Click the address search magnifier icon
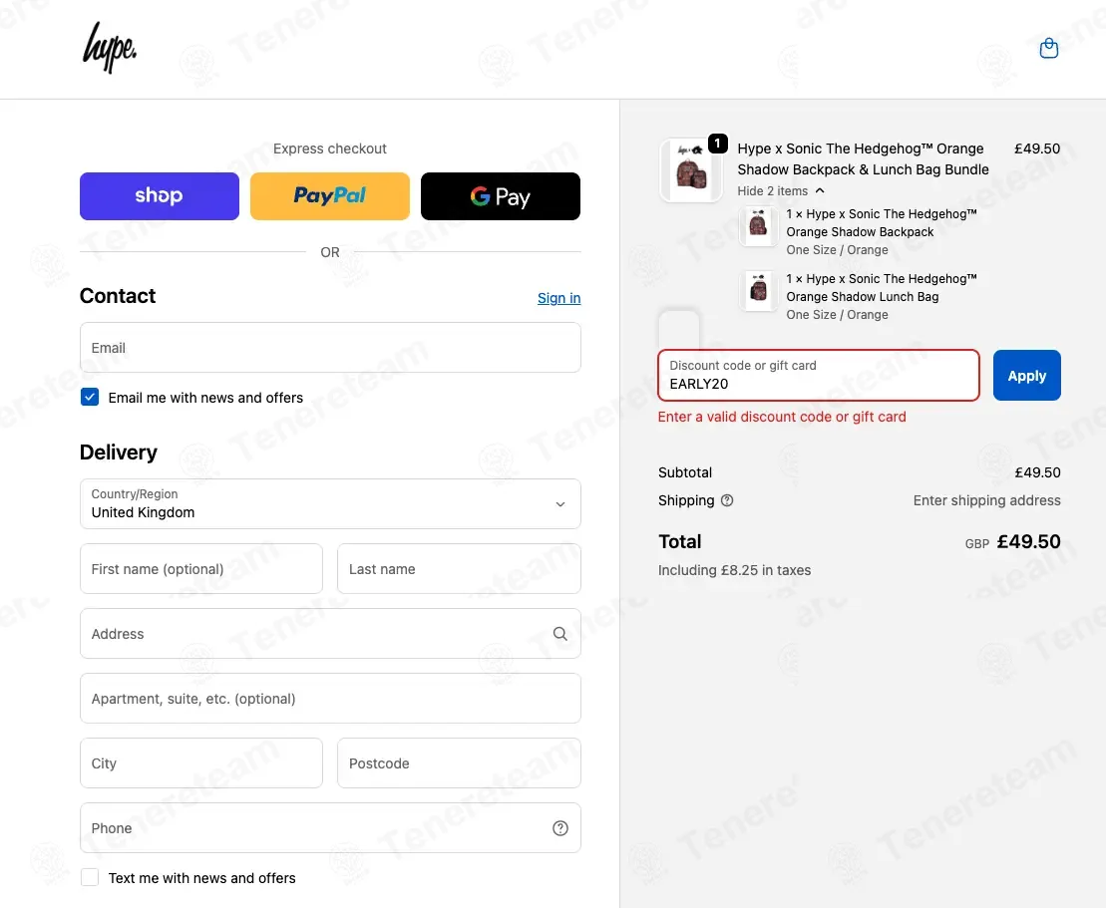The height and width of the screenshot is (908, 1106). [x=560, y=634]
